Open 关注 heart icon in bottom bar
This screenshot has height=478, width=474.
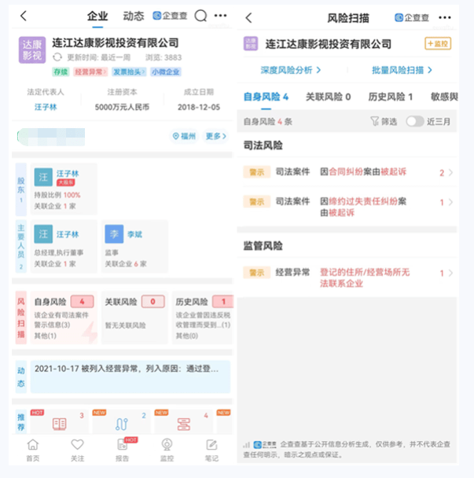[x=77, y=450]
